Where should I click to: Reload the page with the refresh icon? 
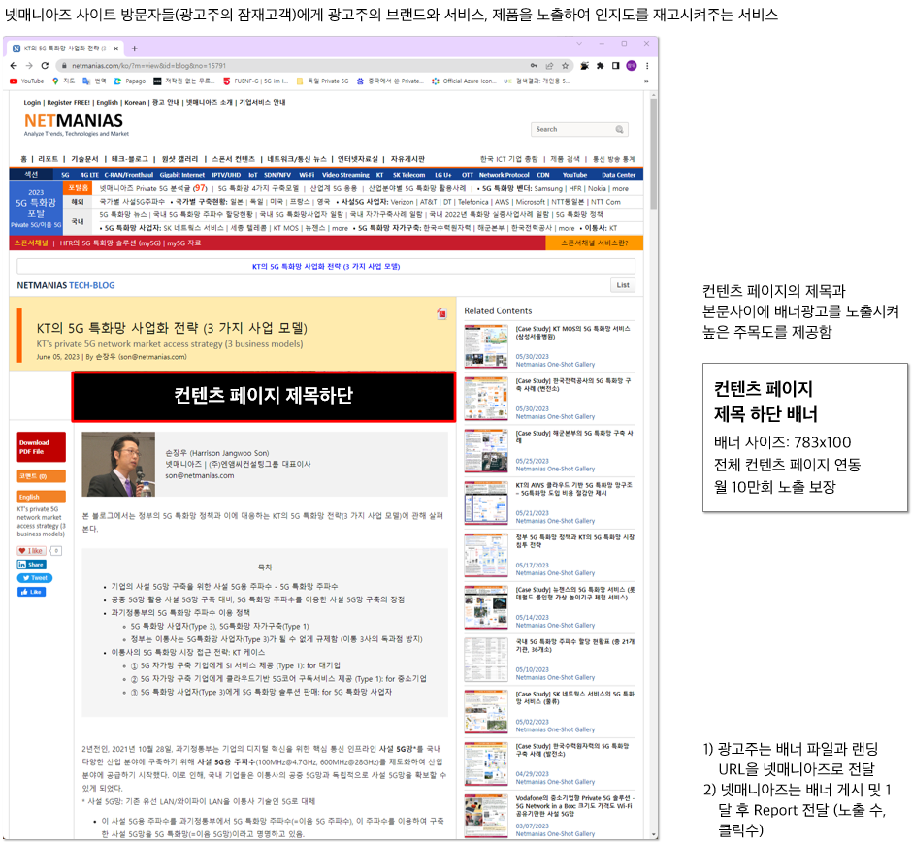pos(45,66)
